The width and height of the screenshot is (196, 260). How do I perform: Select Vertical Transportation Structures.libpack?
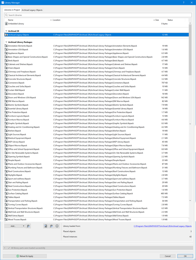coord(97,208)
